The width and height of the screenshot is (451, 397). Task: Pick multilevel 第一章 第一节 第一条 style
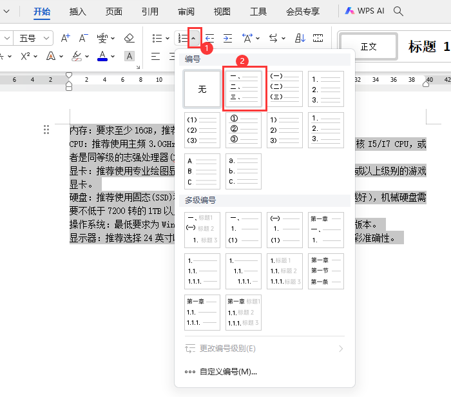(326, 271)
